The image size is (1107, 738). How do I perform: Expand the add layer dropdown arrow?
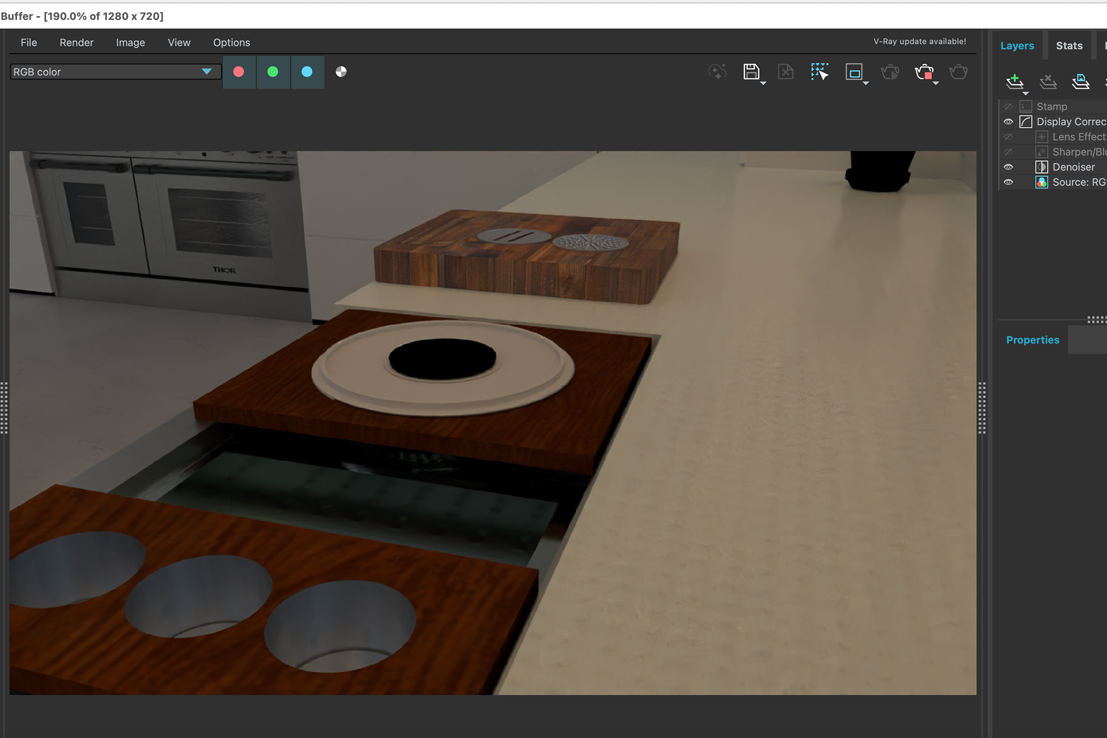(x=1025, y=93)
